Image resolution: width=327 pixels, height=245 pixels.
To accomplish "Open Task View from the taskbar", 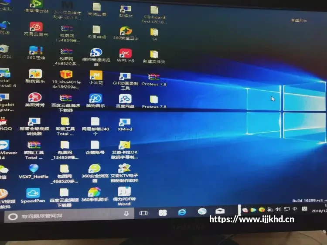I will click(x=143, y=213).
